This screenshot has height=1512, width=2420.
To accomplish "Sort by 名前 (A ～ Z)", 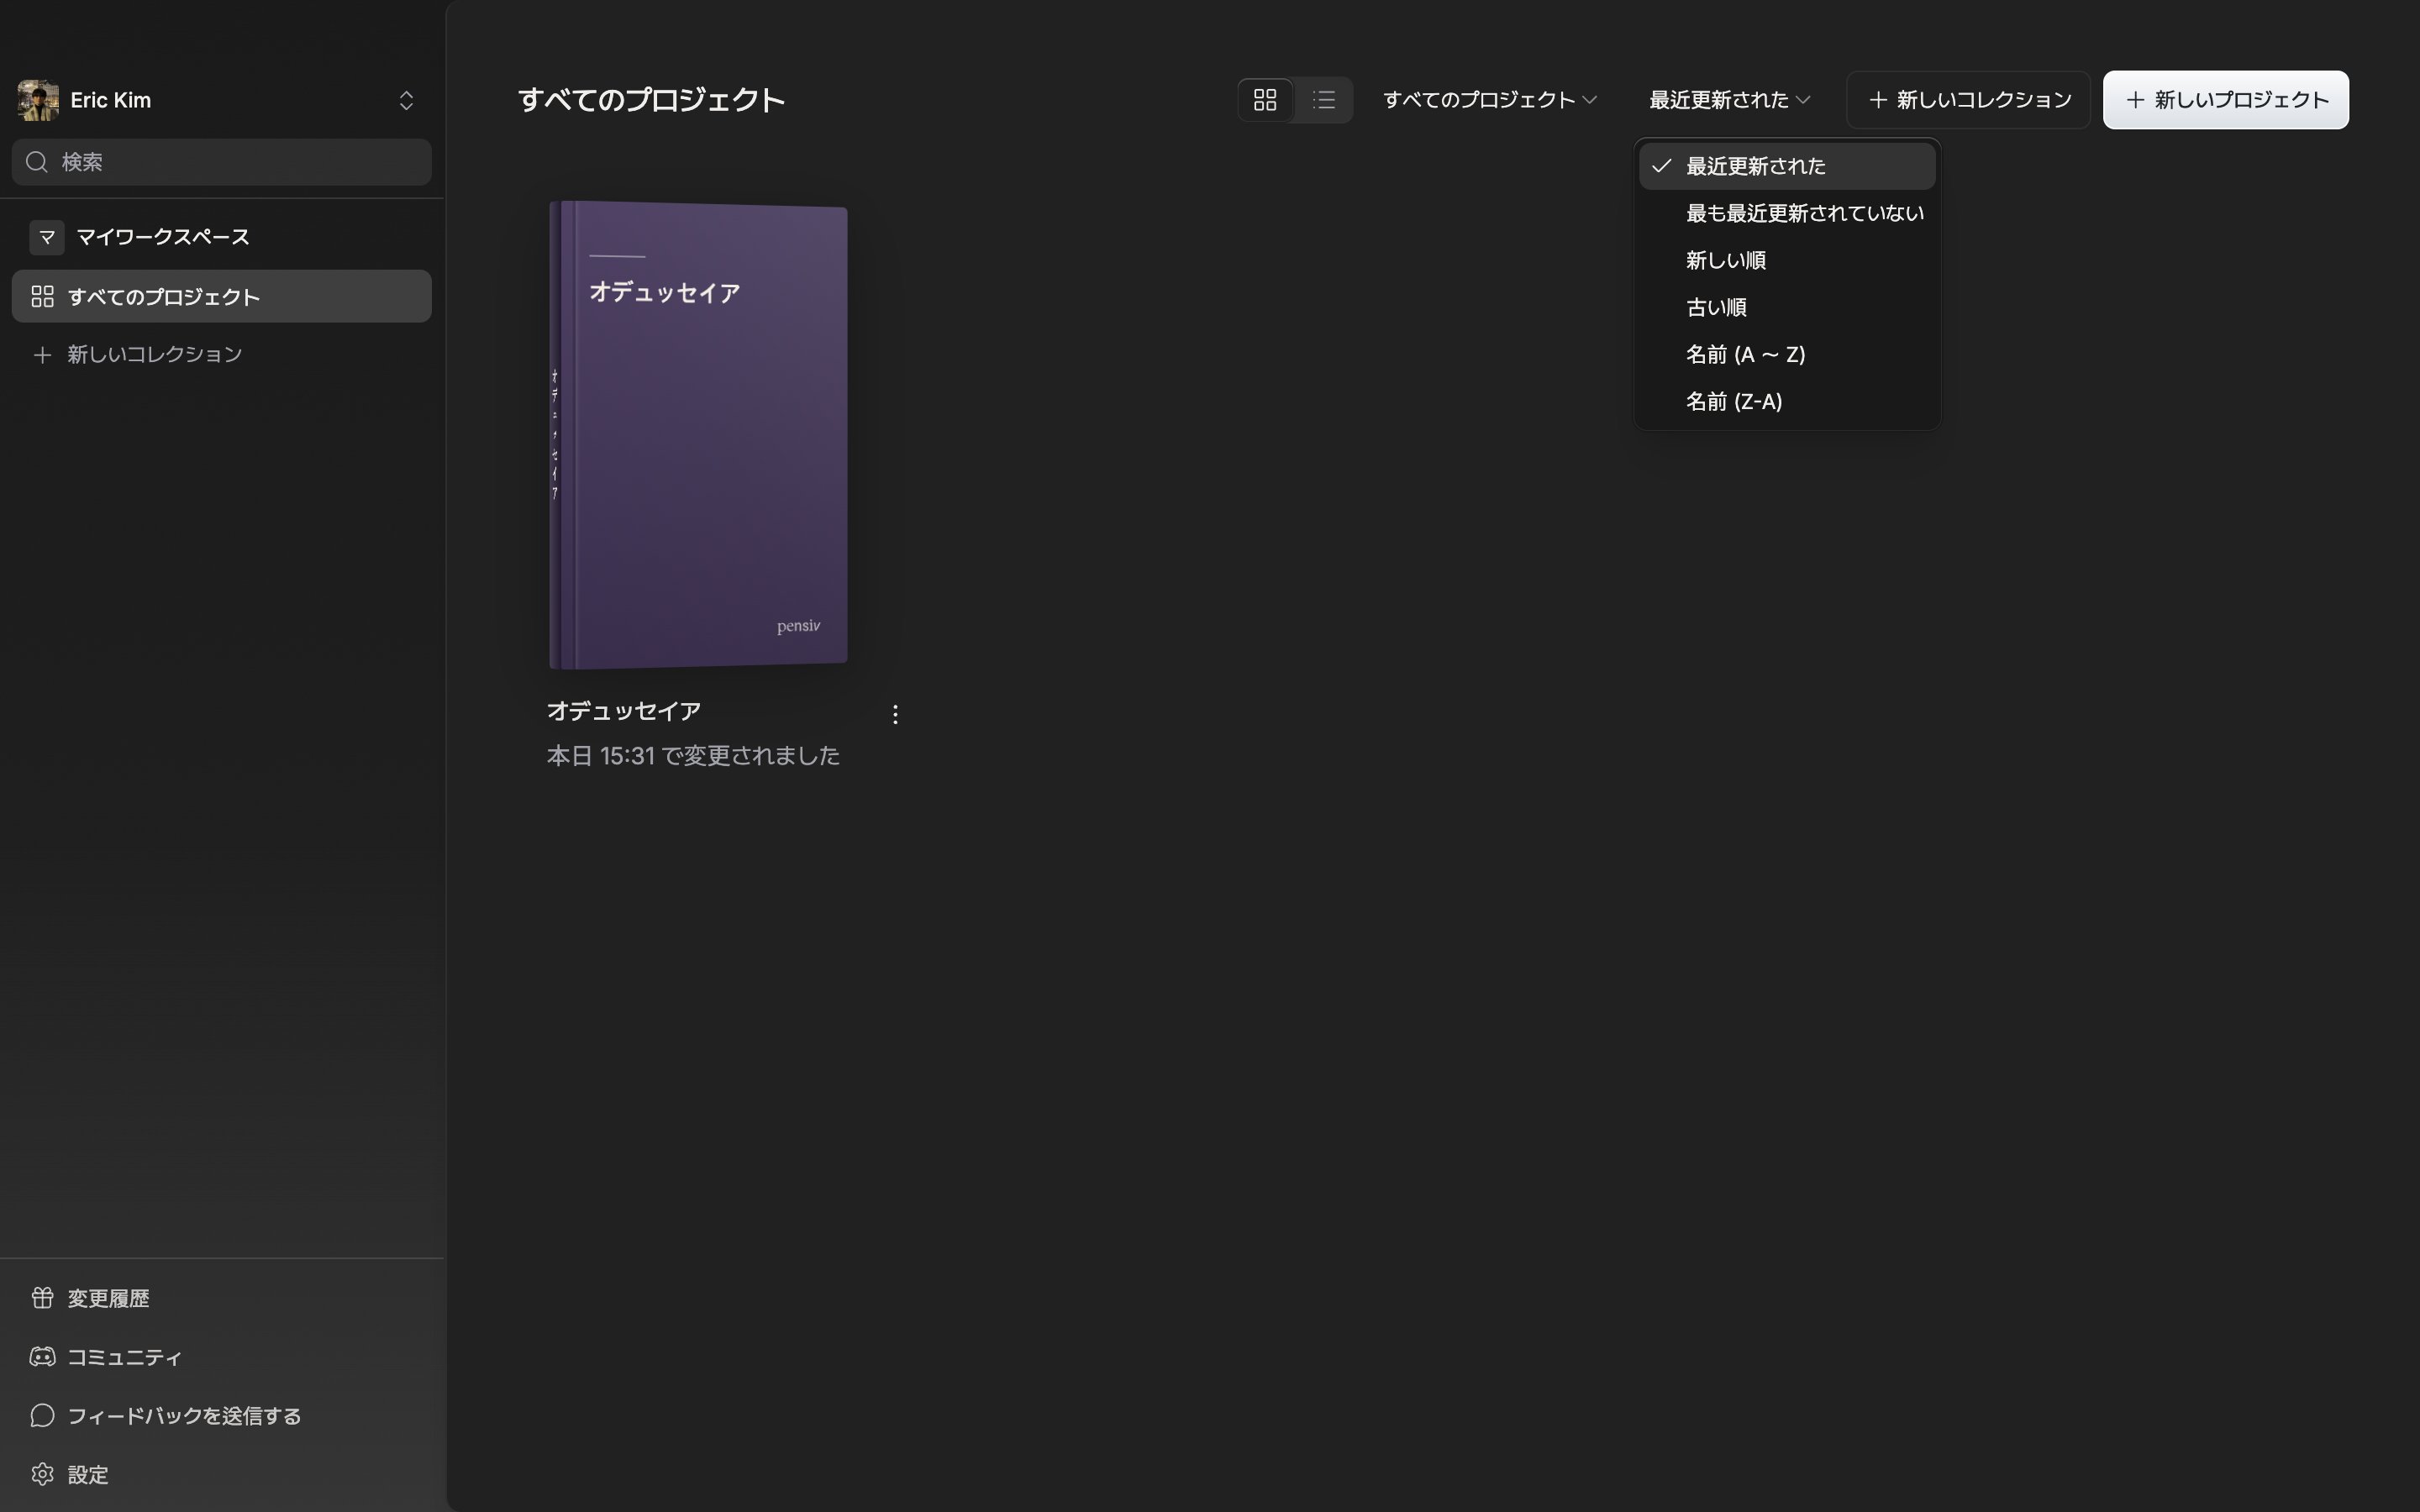I will click(x=1787, y=354).
